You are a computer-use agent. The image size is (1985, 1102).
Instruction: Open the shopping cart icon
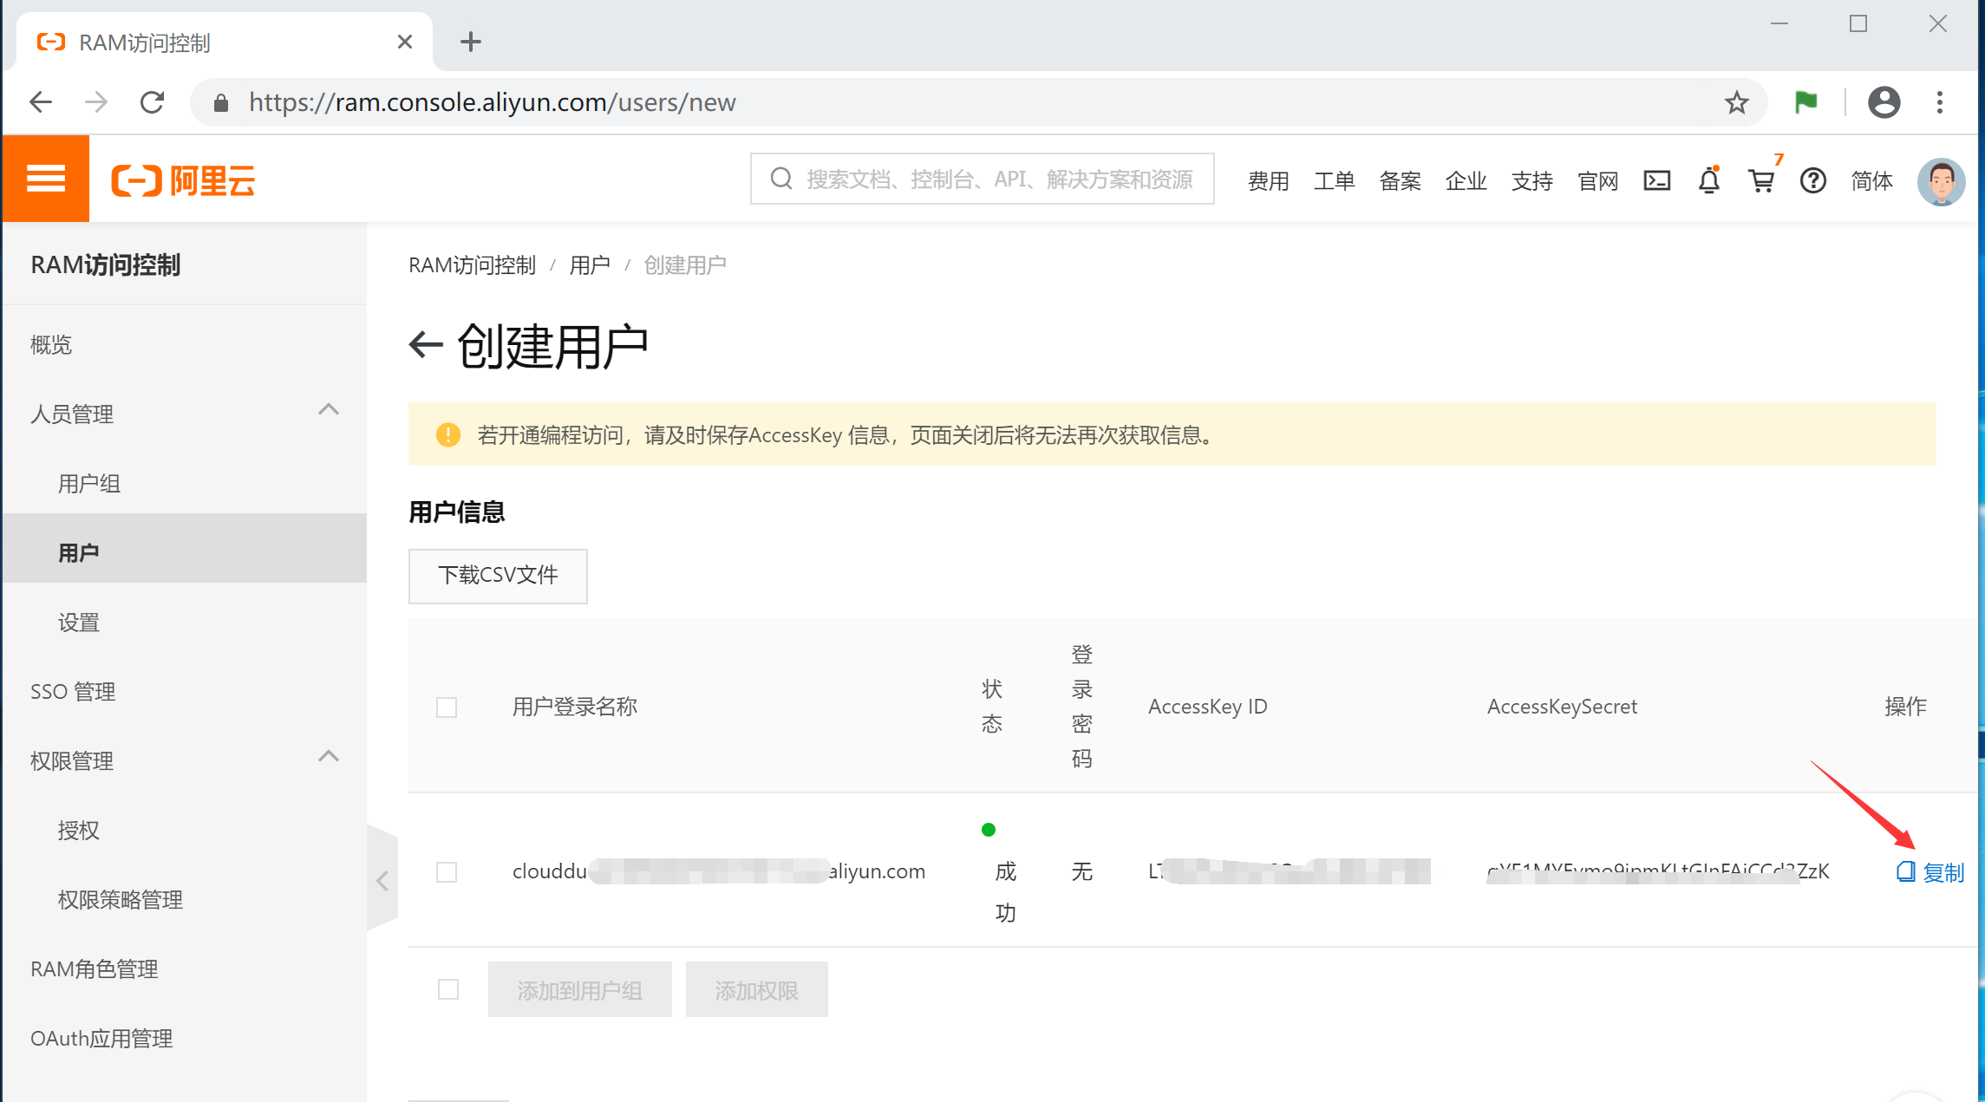pos(1761,180)
